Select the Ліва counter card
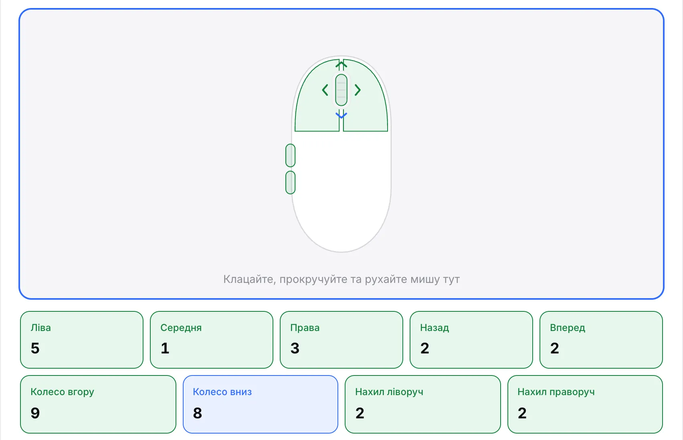This screenshot has height=440, width=683. coord(82,340)
